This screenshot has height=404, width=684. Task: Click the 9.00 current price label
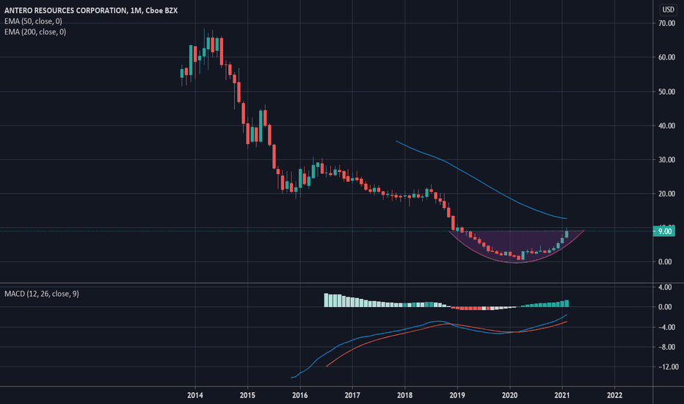(x=664, y=231)
